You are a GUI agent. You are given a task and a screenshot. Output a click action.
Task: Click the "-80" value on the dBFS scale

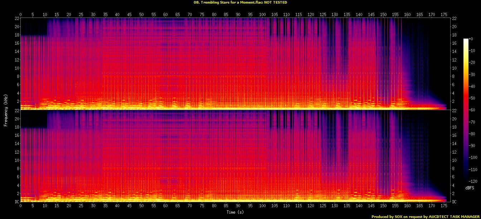pyautogui.click(x=471, y=134)
